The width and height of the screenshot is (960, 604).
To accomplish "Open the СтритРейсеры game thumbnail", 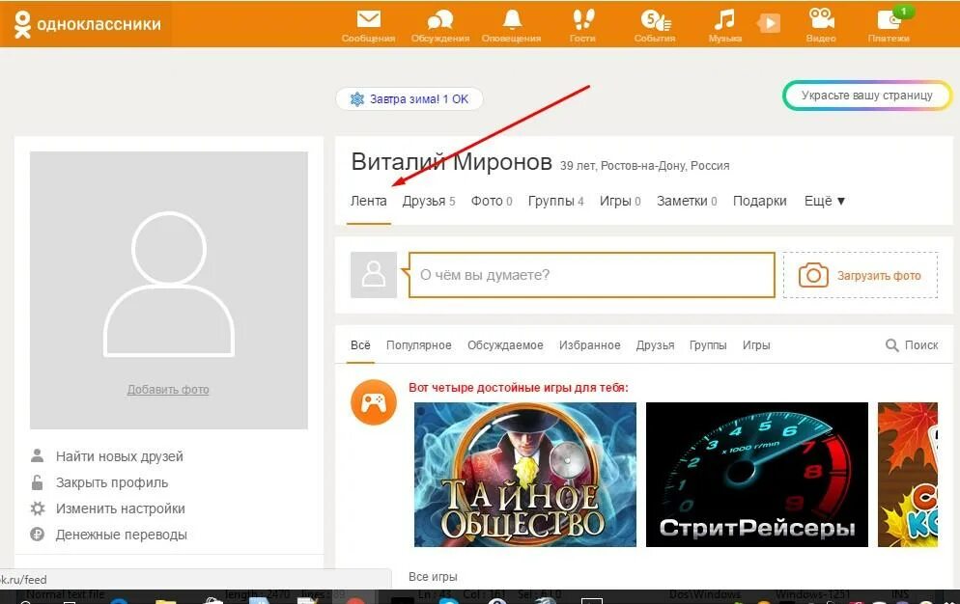I will (x=757, y=475).
